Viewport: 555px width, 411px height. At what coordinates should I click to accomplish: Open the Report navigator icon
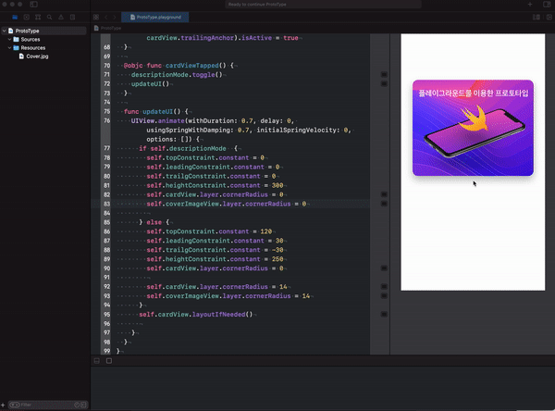click(x=72, y=17)
